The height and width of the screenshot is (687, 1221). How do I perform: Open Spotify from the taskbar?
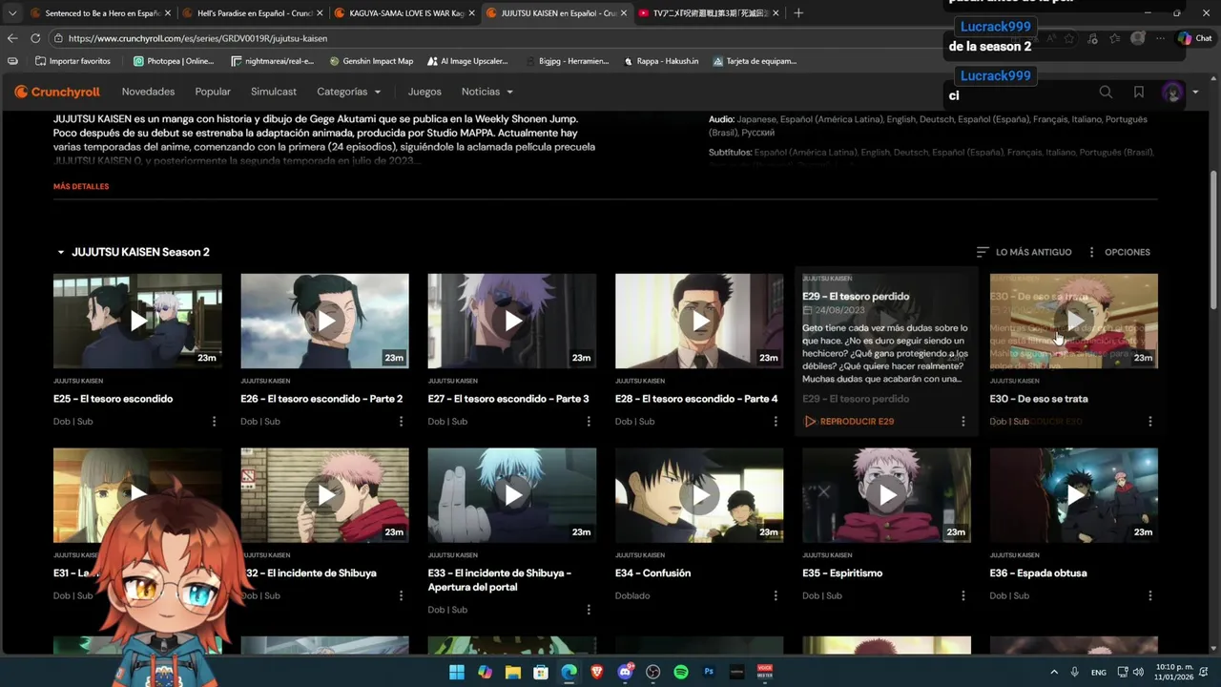point(681,672)
